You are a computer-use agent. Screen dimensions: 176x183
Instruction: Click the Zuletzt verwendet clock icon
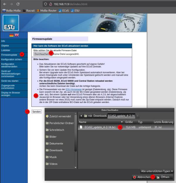coord(47,116)
